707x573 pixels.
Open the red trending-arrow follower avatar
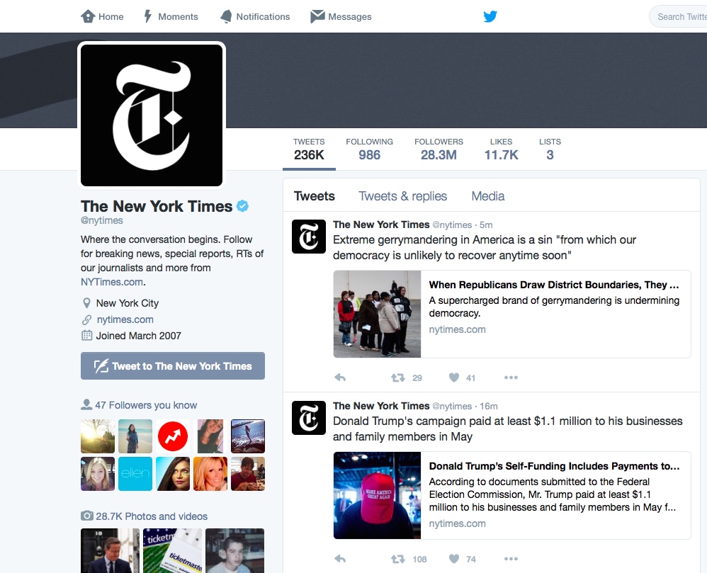tap(173, 436)
